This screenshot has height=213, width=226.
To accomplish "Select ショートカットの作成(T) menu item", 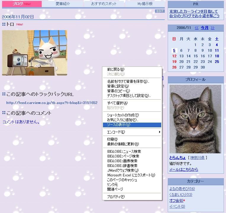I will (132, 115).
